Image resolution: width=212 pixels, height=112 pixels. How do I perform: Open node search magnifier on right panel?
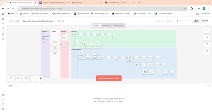coord(207,38)
